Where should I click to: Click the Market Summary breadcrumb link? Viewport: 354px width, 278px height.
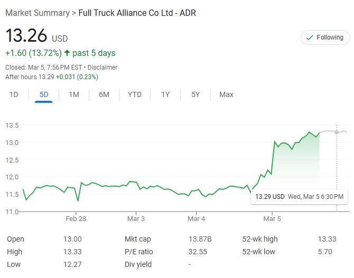click(38, 13)
